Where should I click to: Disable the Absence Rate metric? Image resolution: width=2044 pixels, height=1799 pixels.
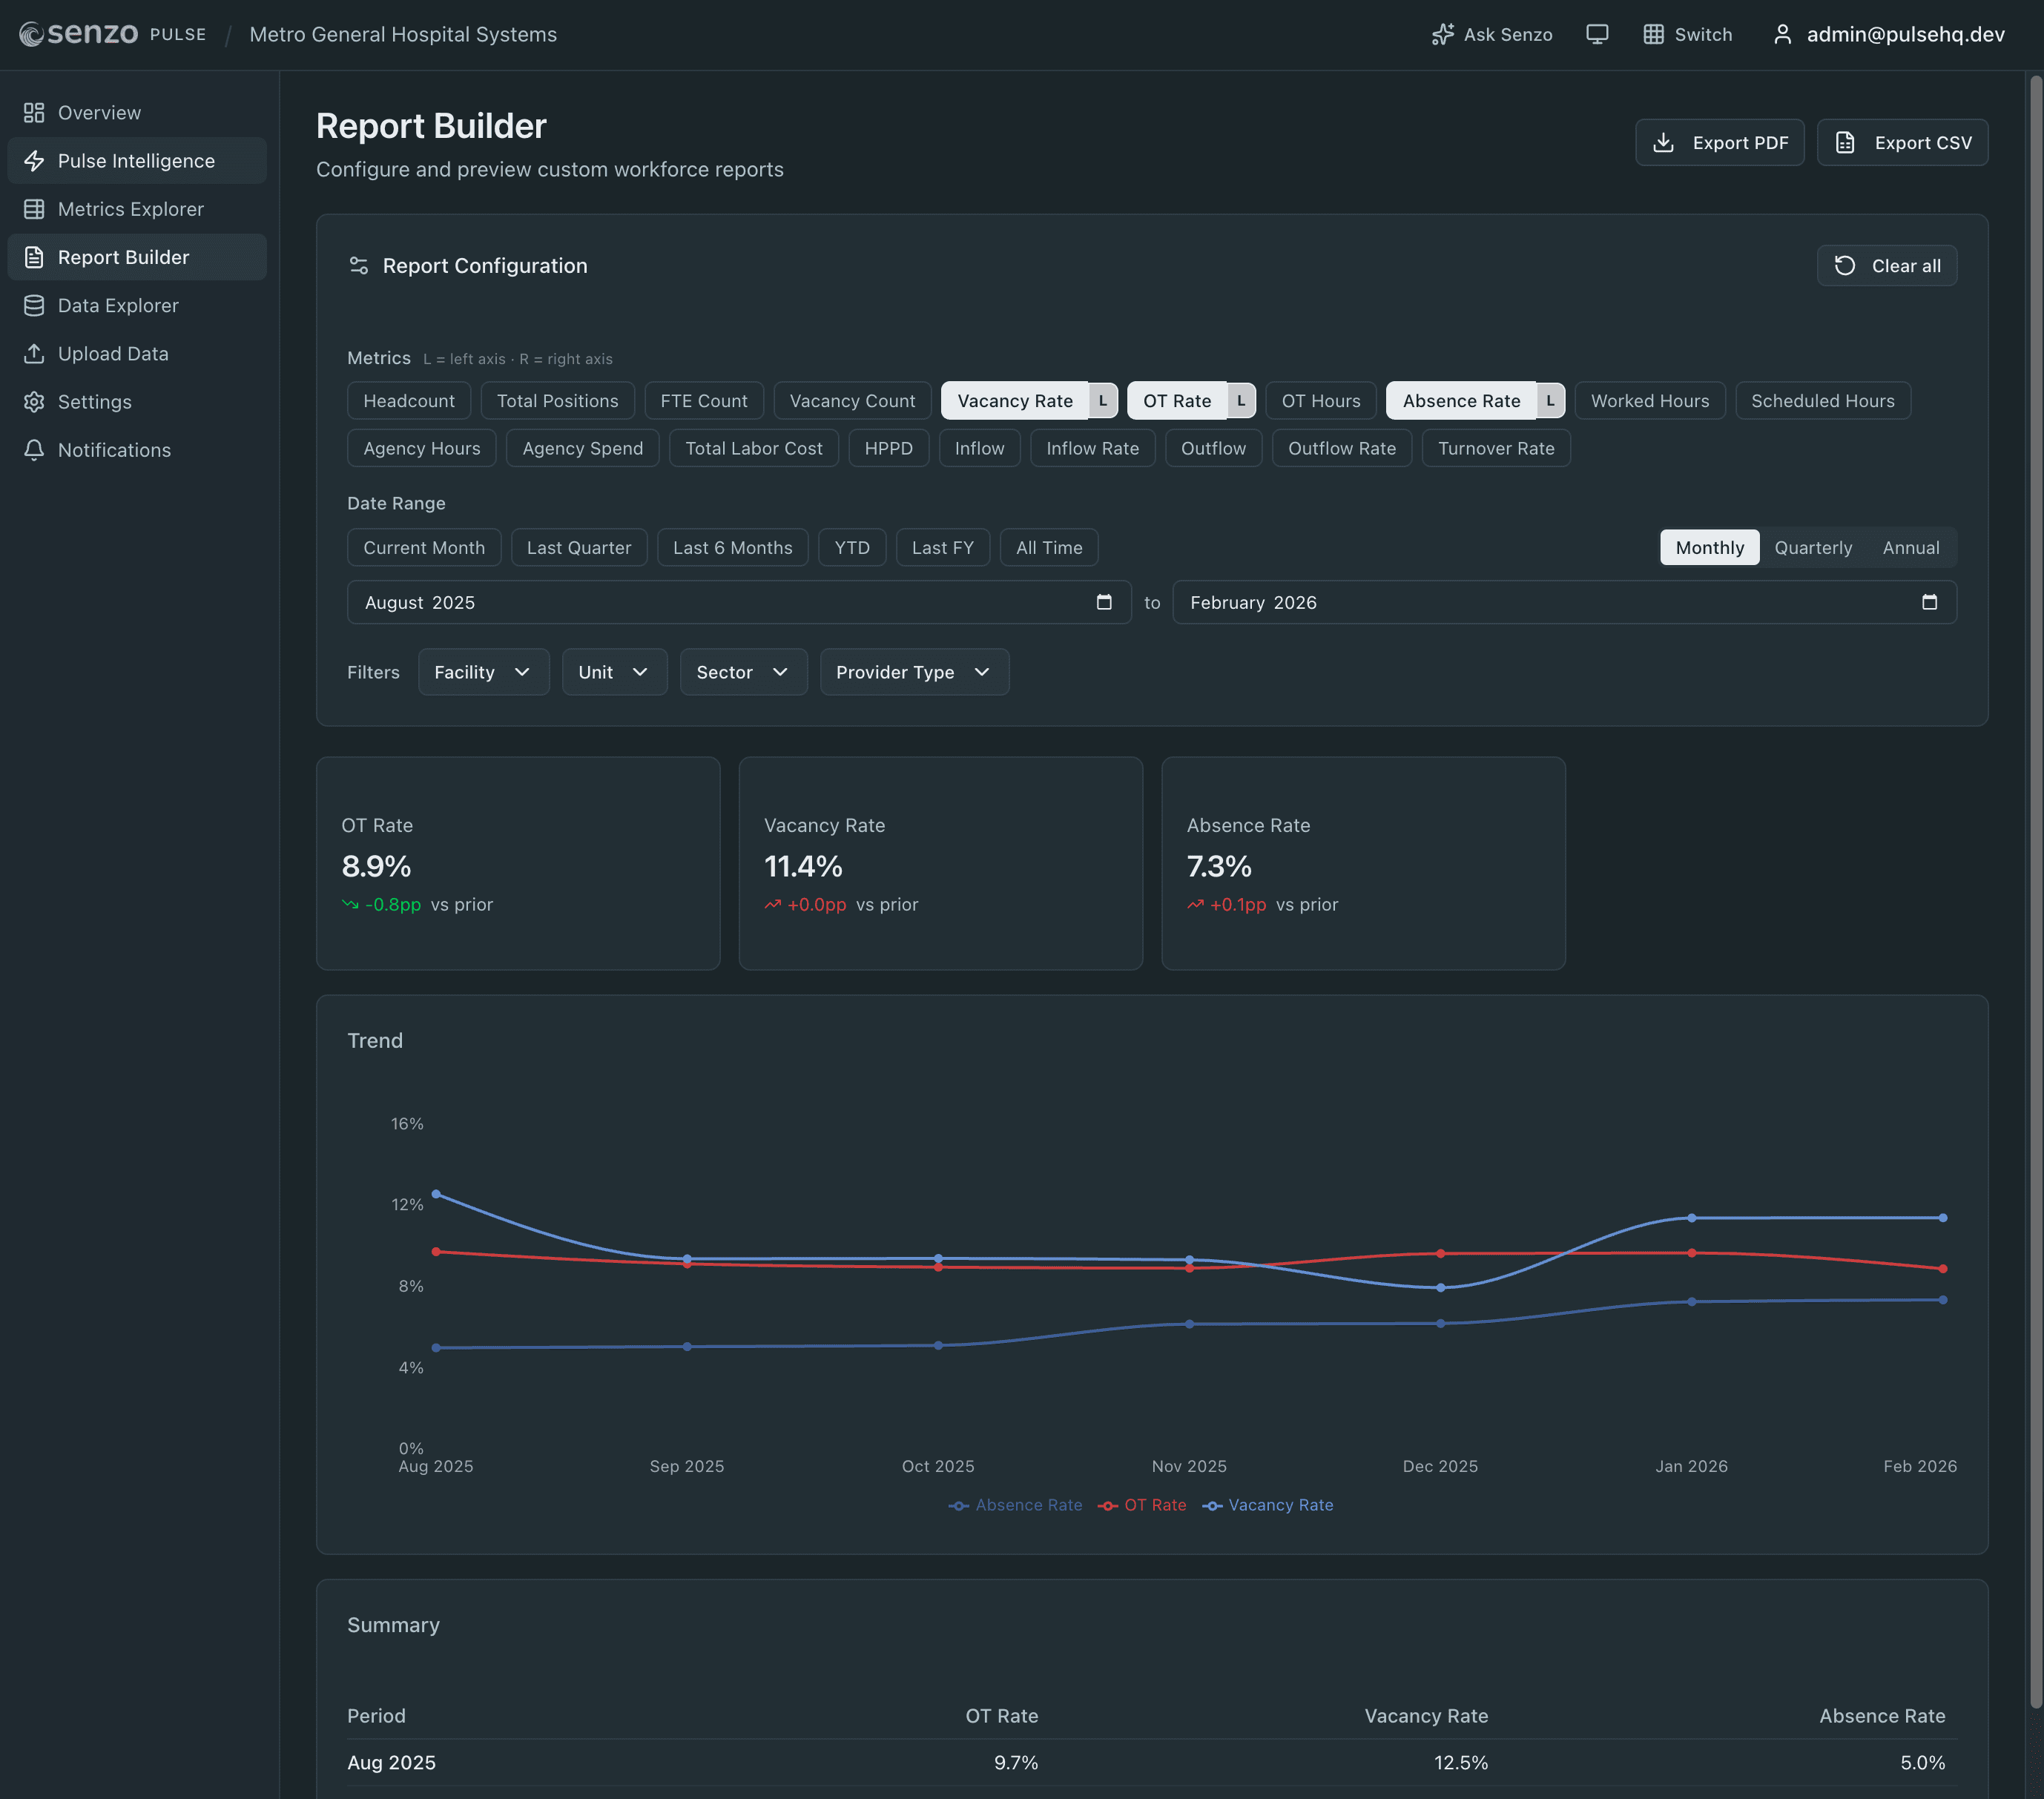coord(1461,400)
